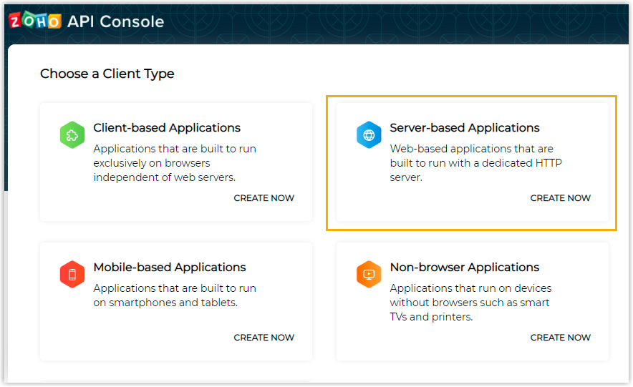Click the smartphones and tablets description text
Viewport: 633px width, 387px height.
175,295
